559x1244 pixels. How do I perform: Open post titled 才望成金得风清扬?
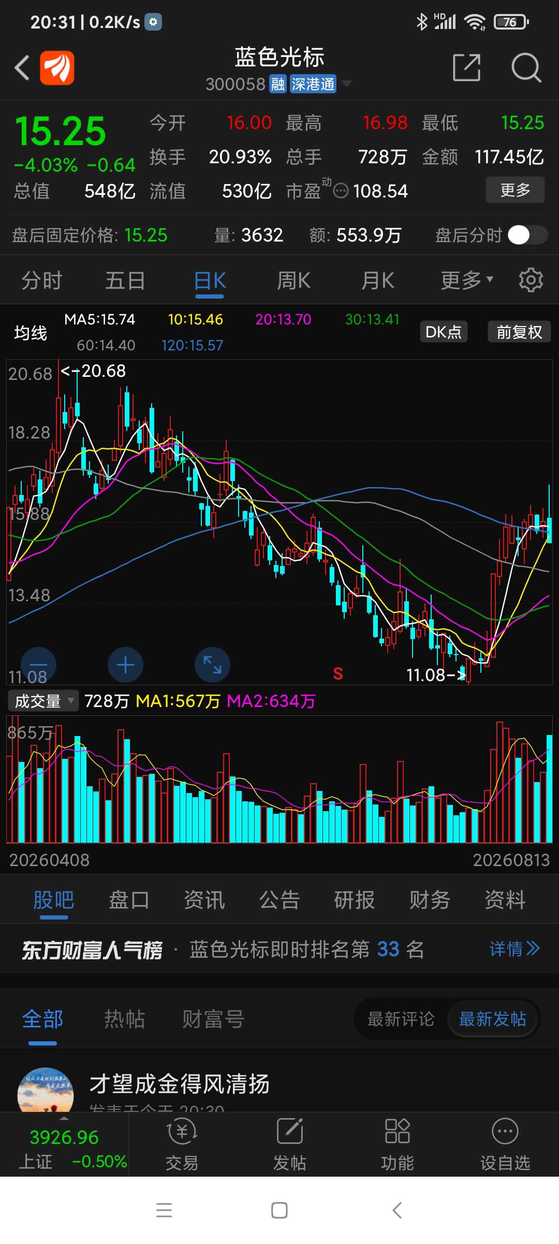pos(179,1084)
